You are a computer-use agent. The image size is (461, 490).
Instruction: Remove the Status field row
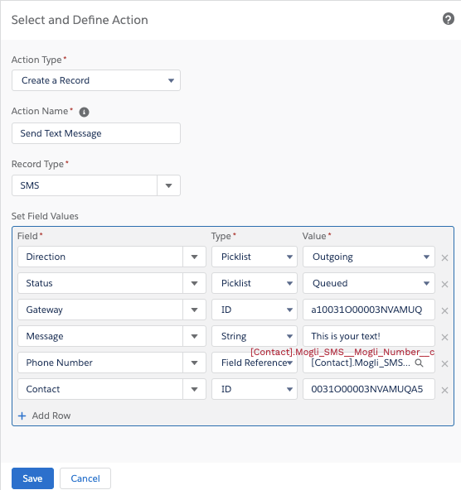click(444, 285)
